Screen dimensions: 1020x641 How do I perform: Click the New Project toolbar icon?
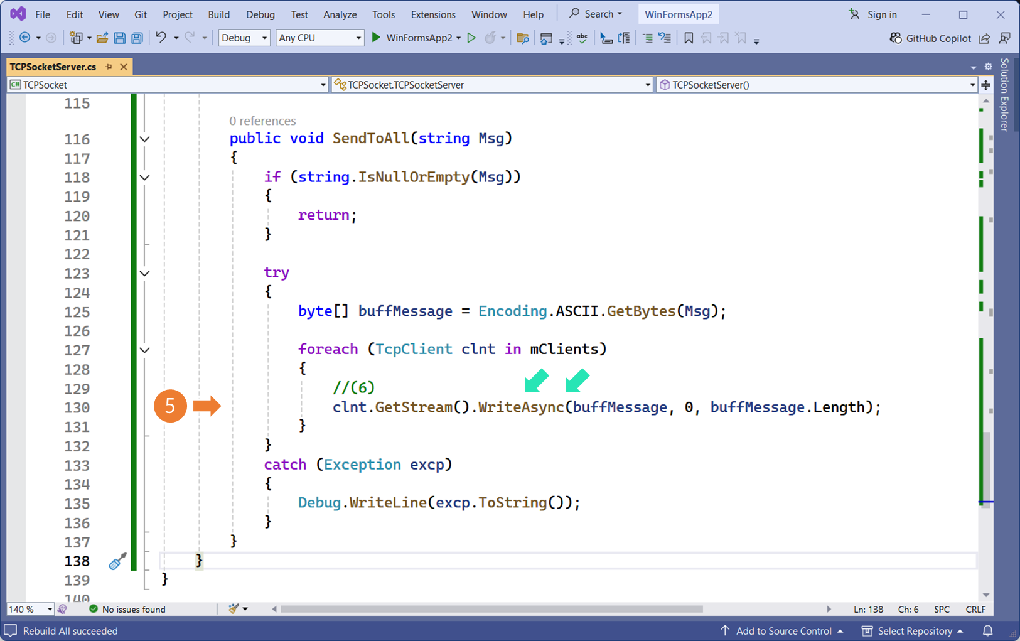tap(76, 38)
